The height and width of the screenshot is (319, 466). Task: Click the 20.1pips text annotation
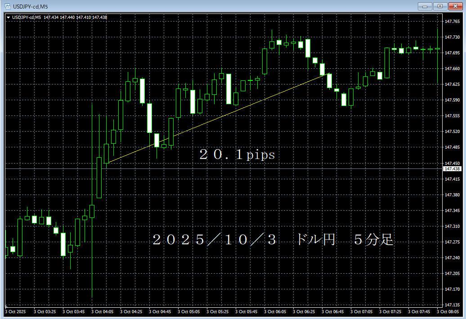[x=237, y=155]
